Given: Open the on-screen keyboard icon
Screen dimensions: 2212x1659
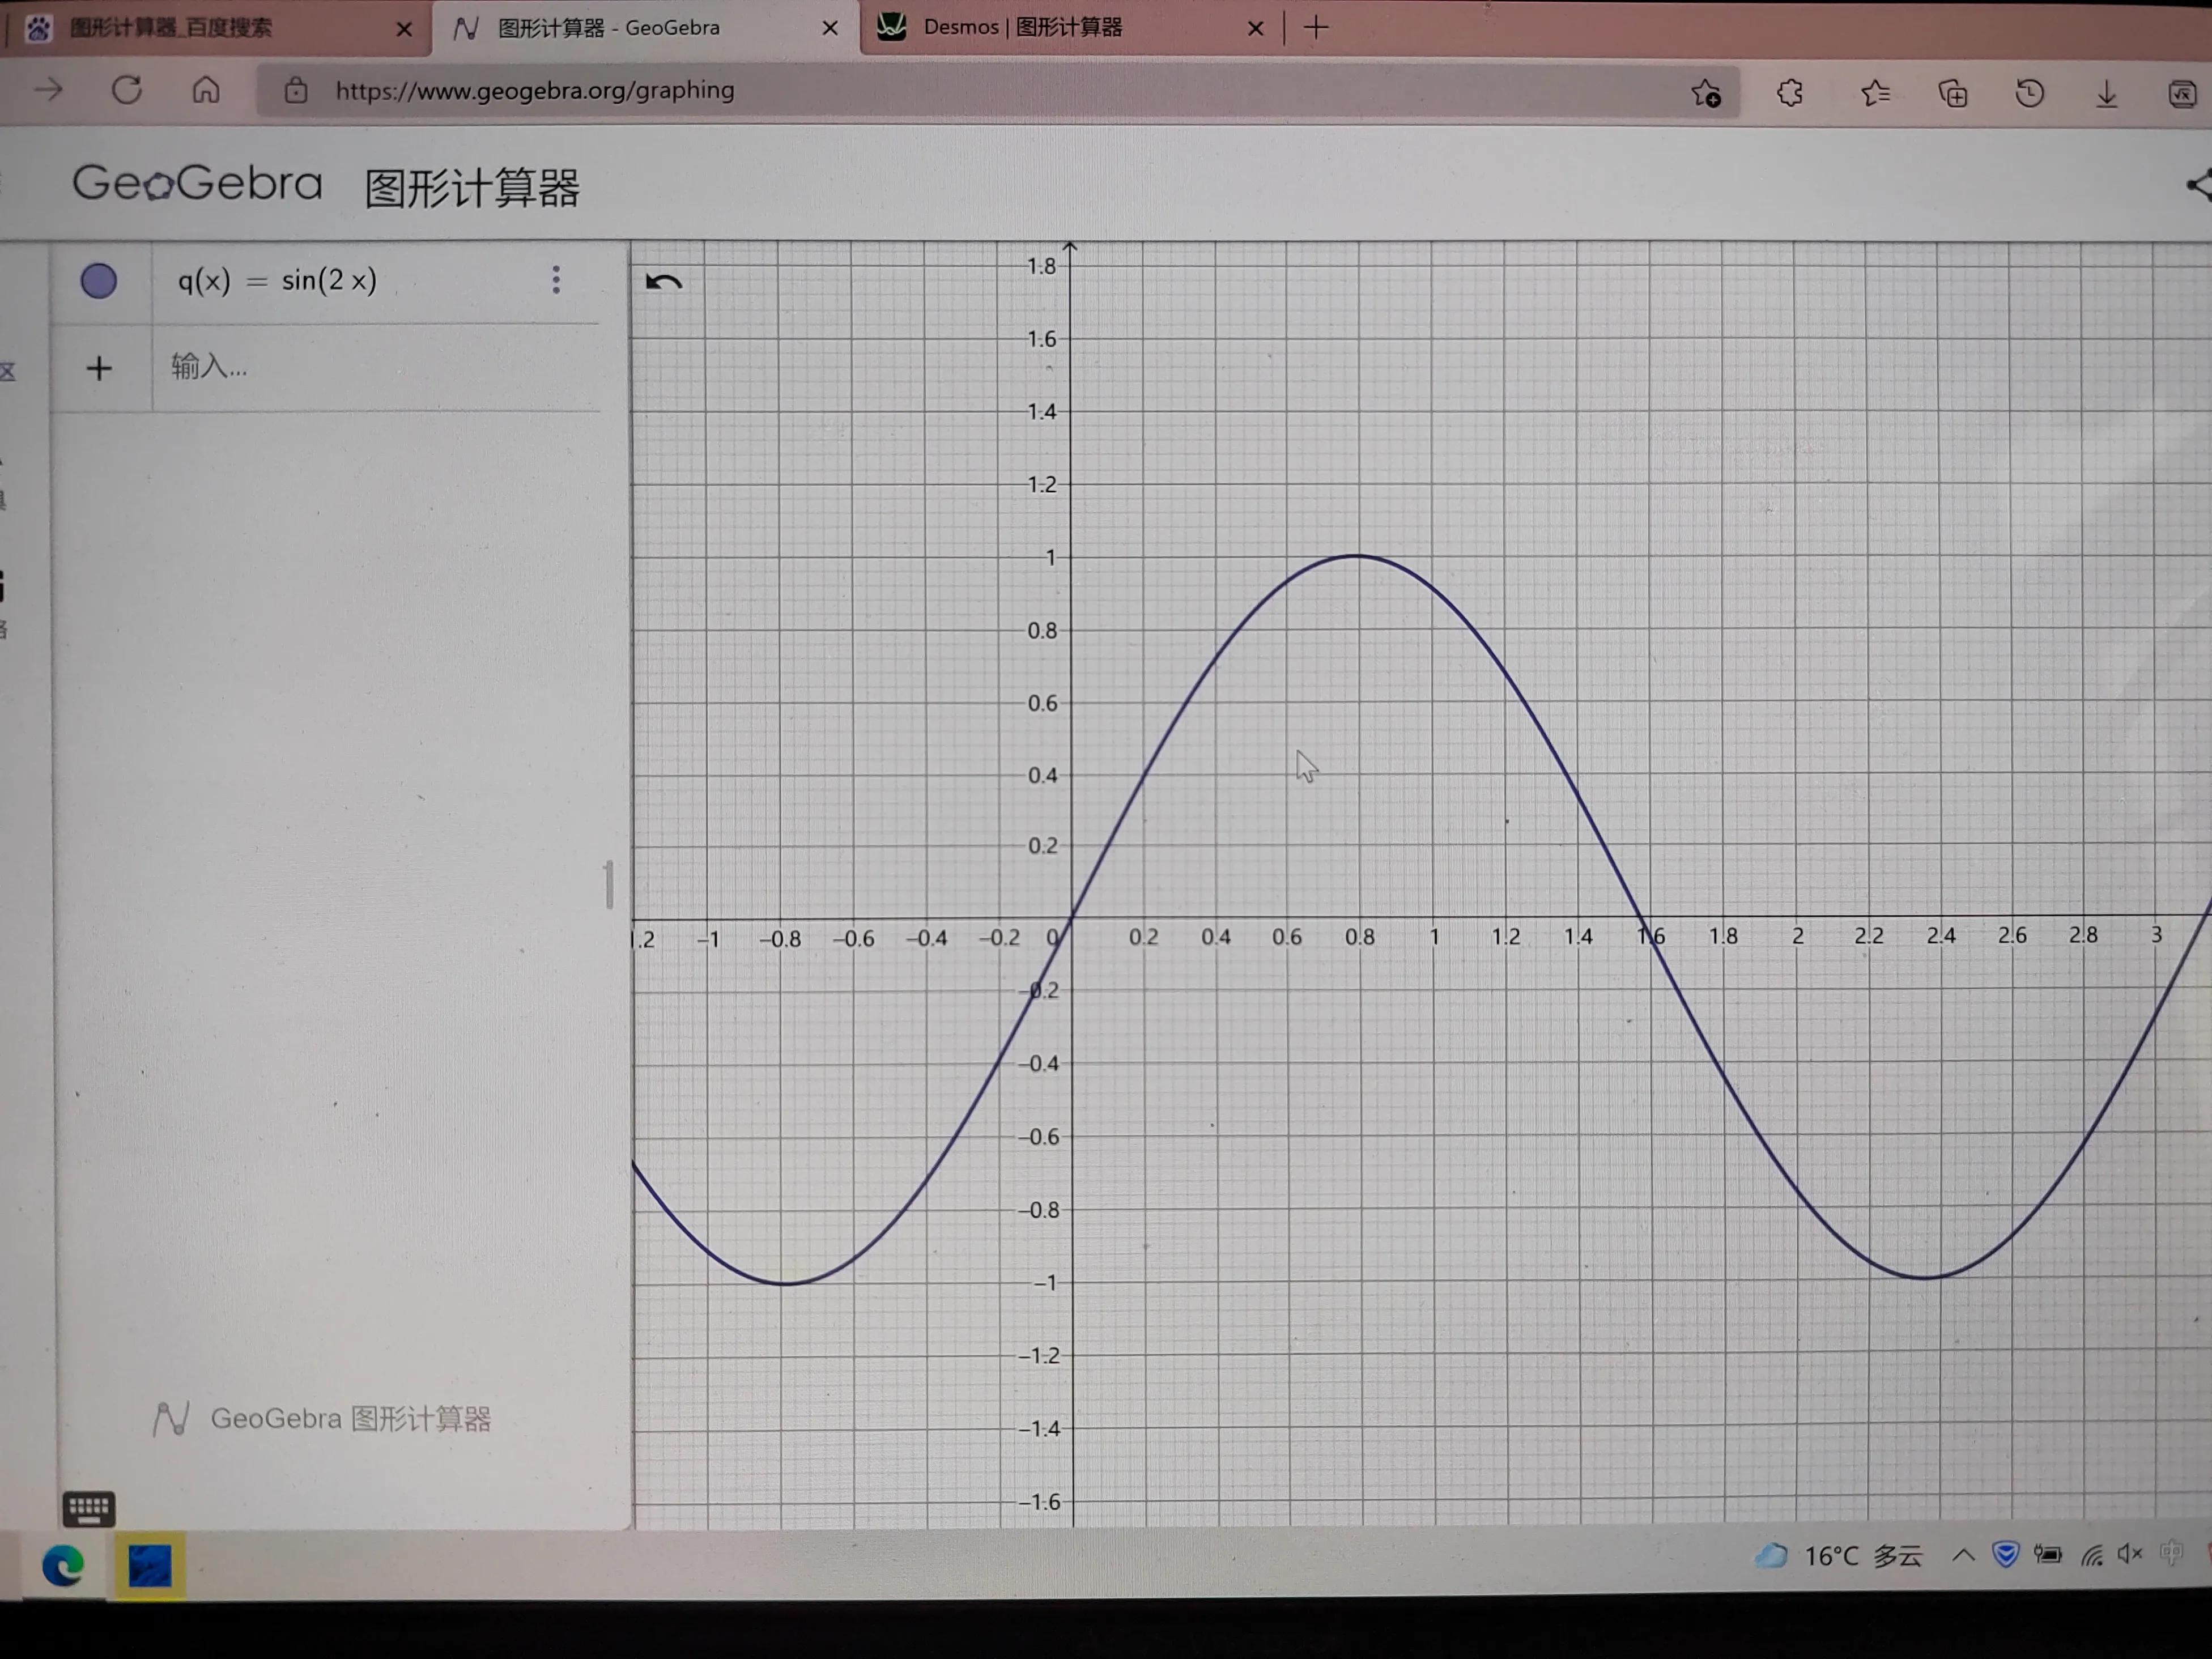Looking at the screenshot, I should (89, 1508).
